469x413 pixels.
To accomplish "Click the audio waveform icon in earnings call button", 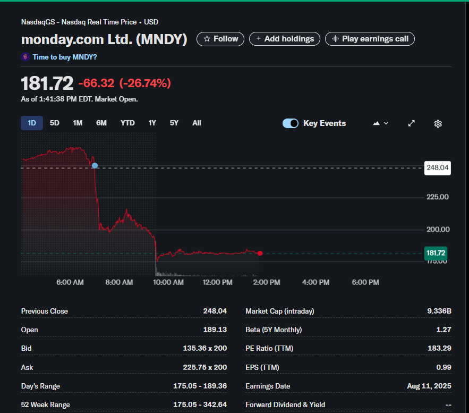I will pyautogui.click(x=335, y=39).
